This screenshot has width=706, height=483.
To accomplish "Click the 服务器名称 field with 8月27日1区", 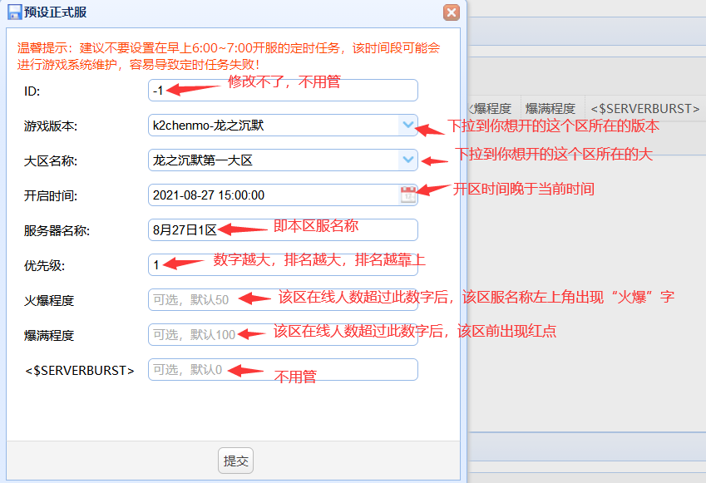I will tap(283, 229).
